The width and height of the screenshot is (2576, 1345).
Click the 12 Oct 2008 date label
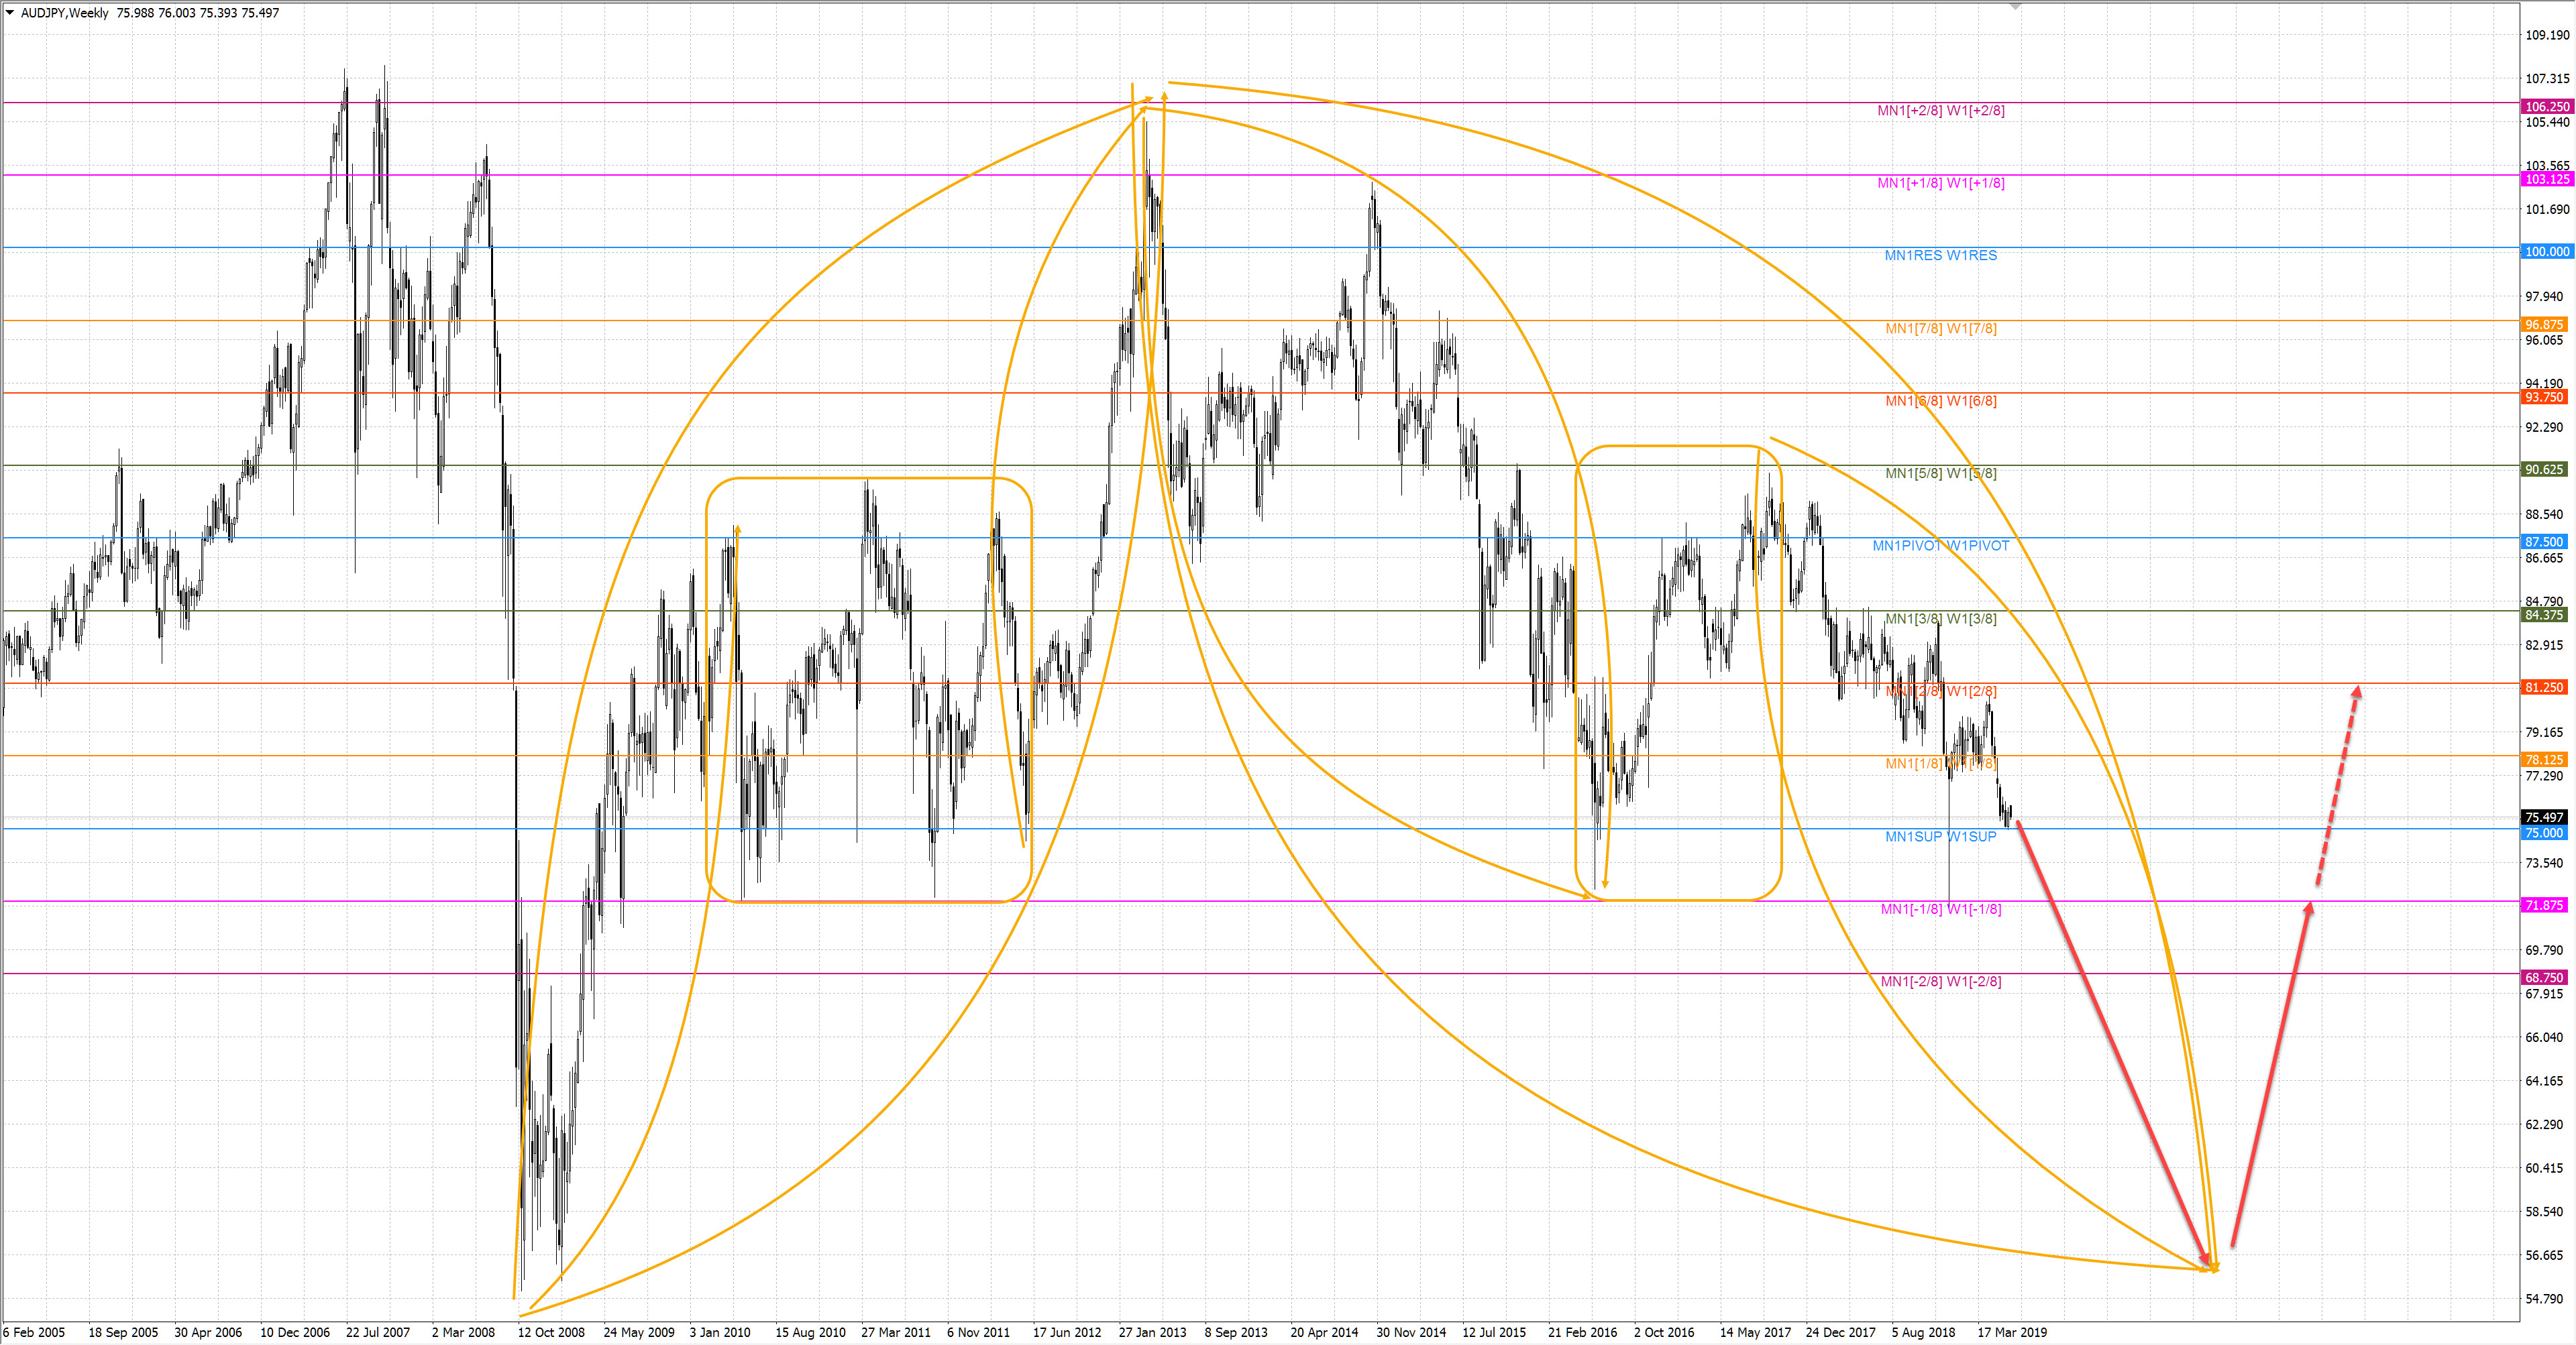tap(551, 1332)
